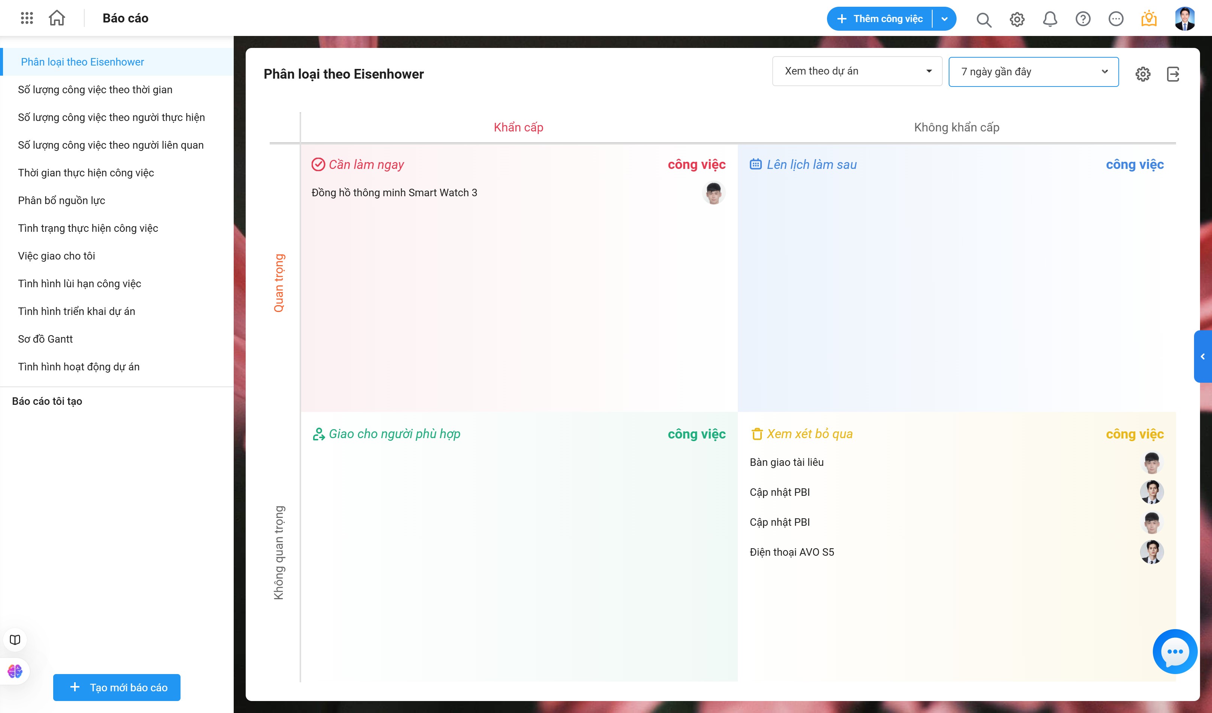The height and width of the screenshot is (713, 1212).
Task: Click the export report icon
Action: coord(1173,74)
